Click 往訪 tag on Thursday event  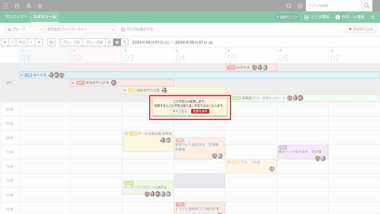(283, 147)
